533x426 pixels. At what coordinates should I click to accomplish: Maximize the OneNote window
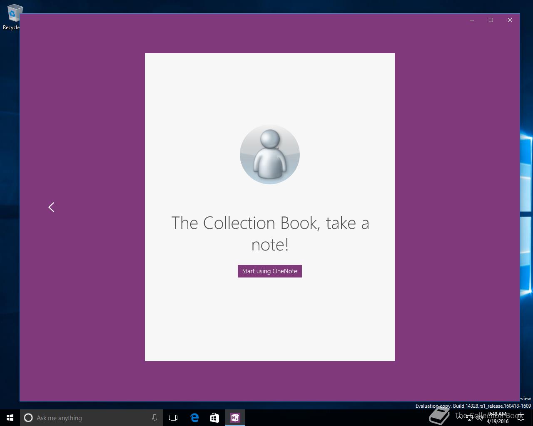[491, 20]
